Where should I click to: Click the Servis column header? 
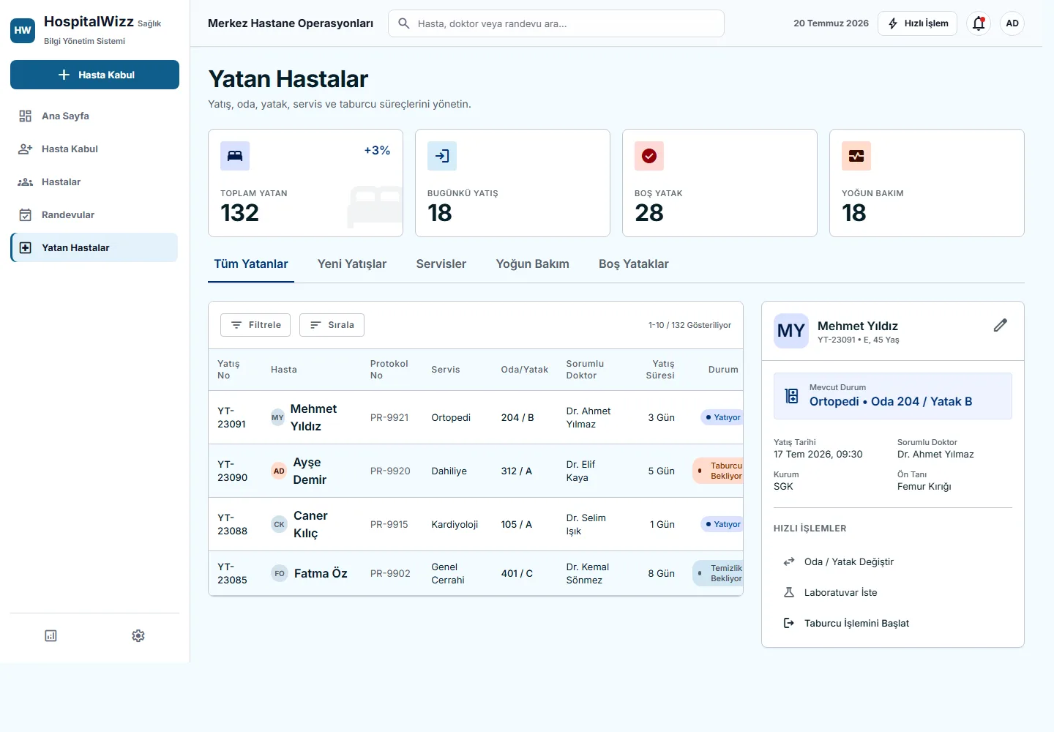[x=446, y=370]
